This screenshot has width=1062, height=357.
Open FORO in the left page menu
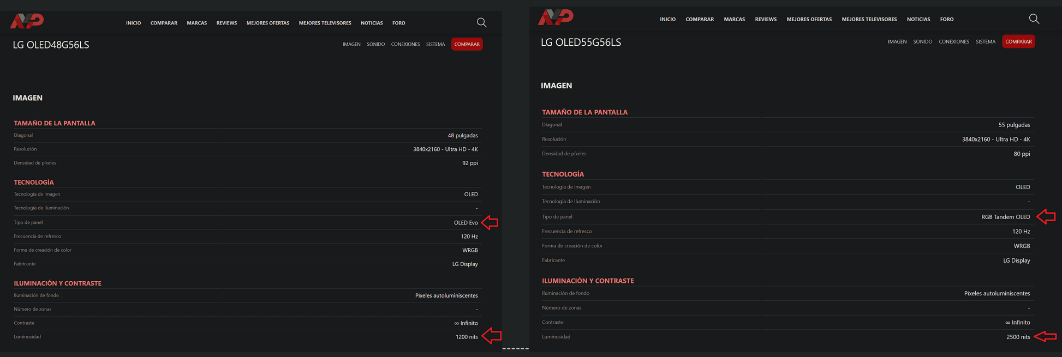coord(398,23)
